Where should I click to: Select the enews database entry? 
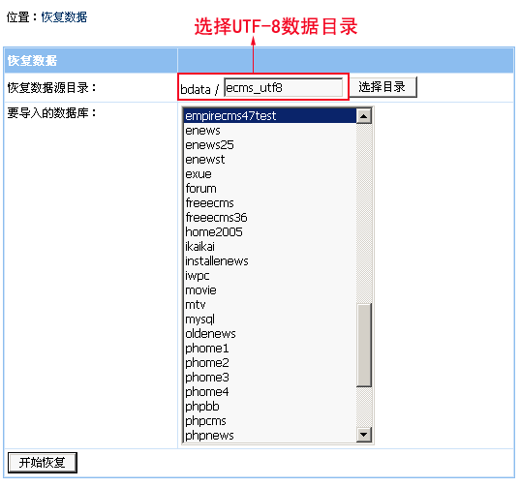[270, 131]
